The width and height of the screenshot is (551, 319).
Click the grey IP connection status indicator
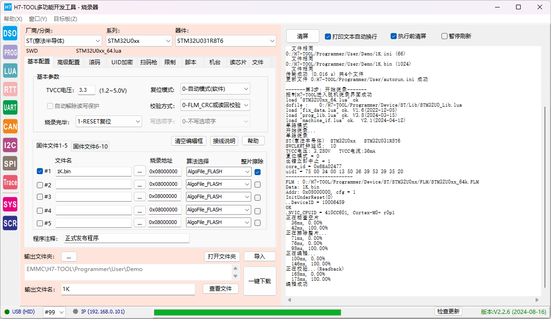[x=75, y=311]
